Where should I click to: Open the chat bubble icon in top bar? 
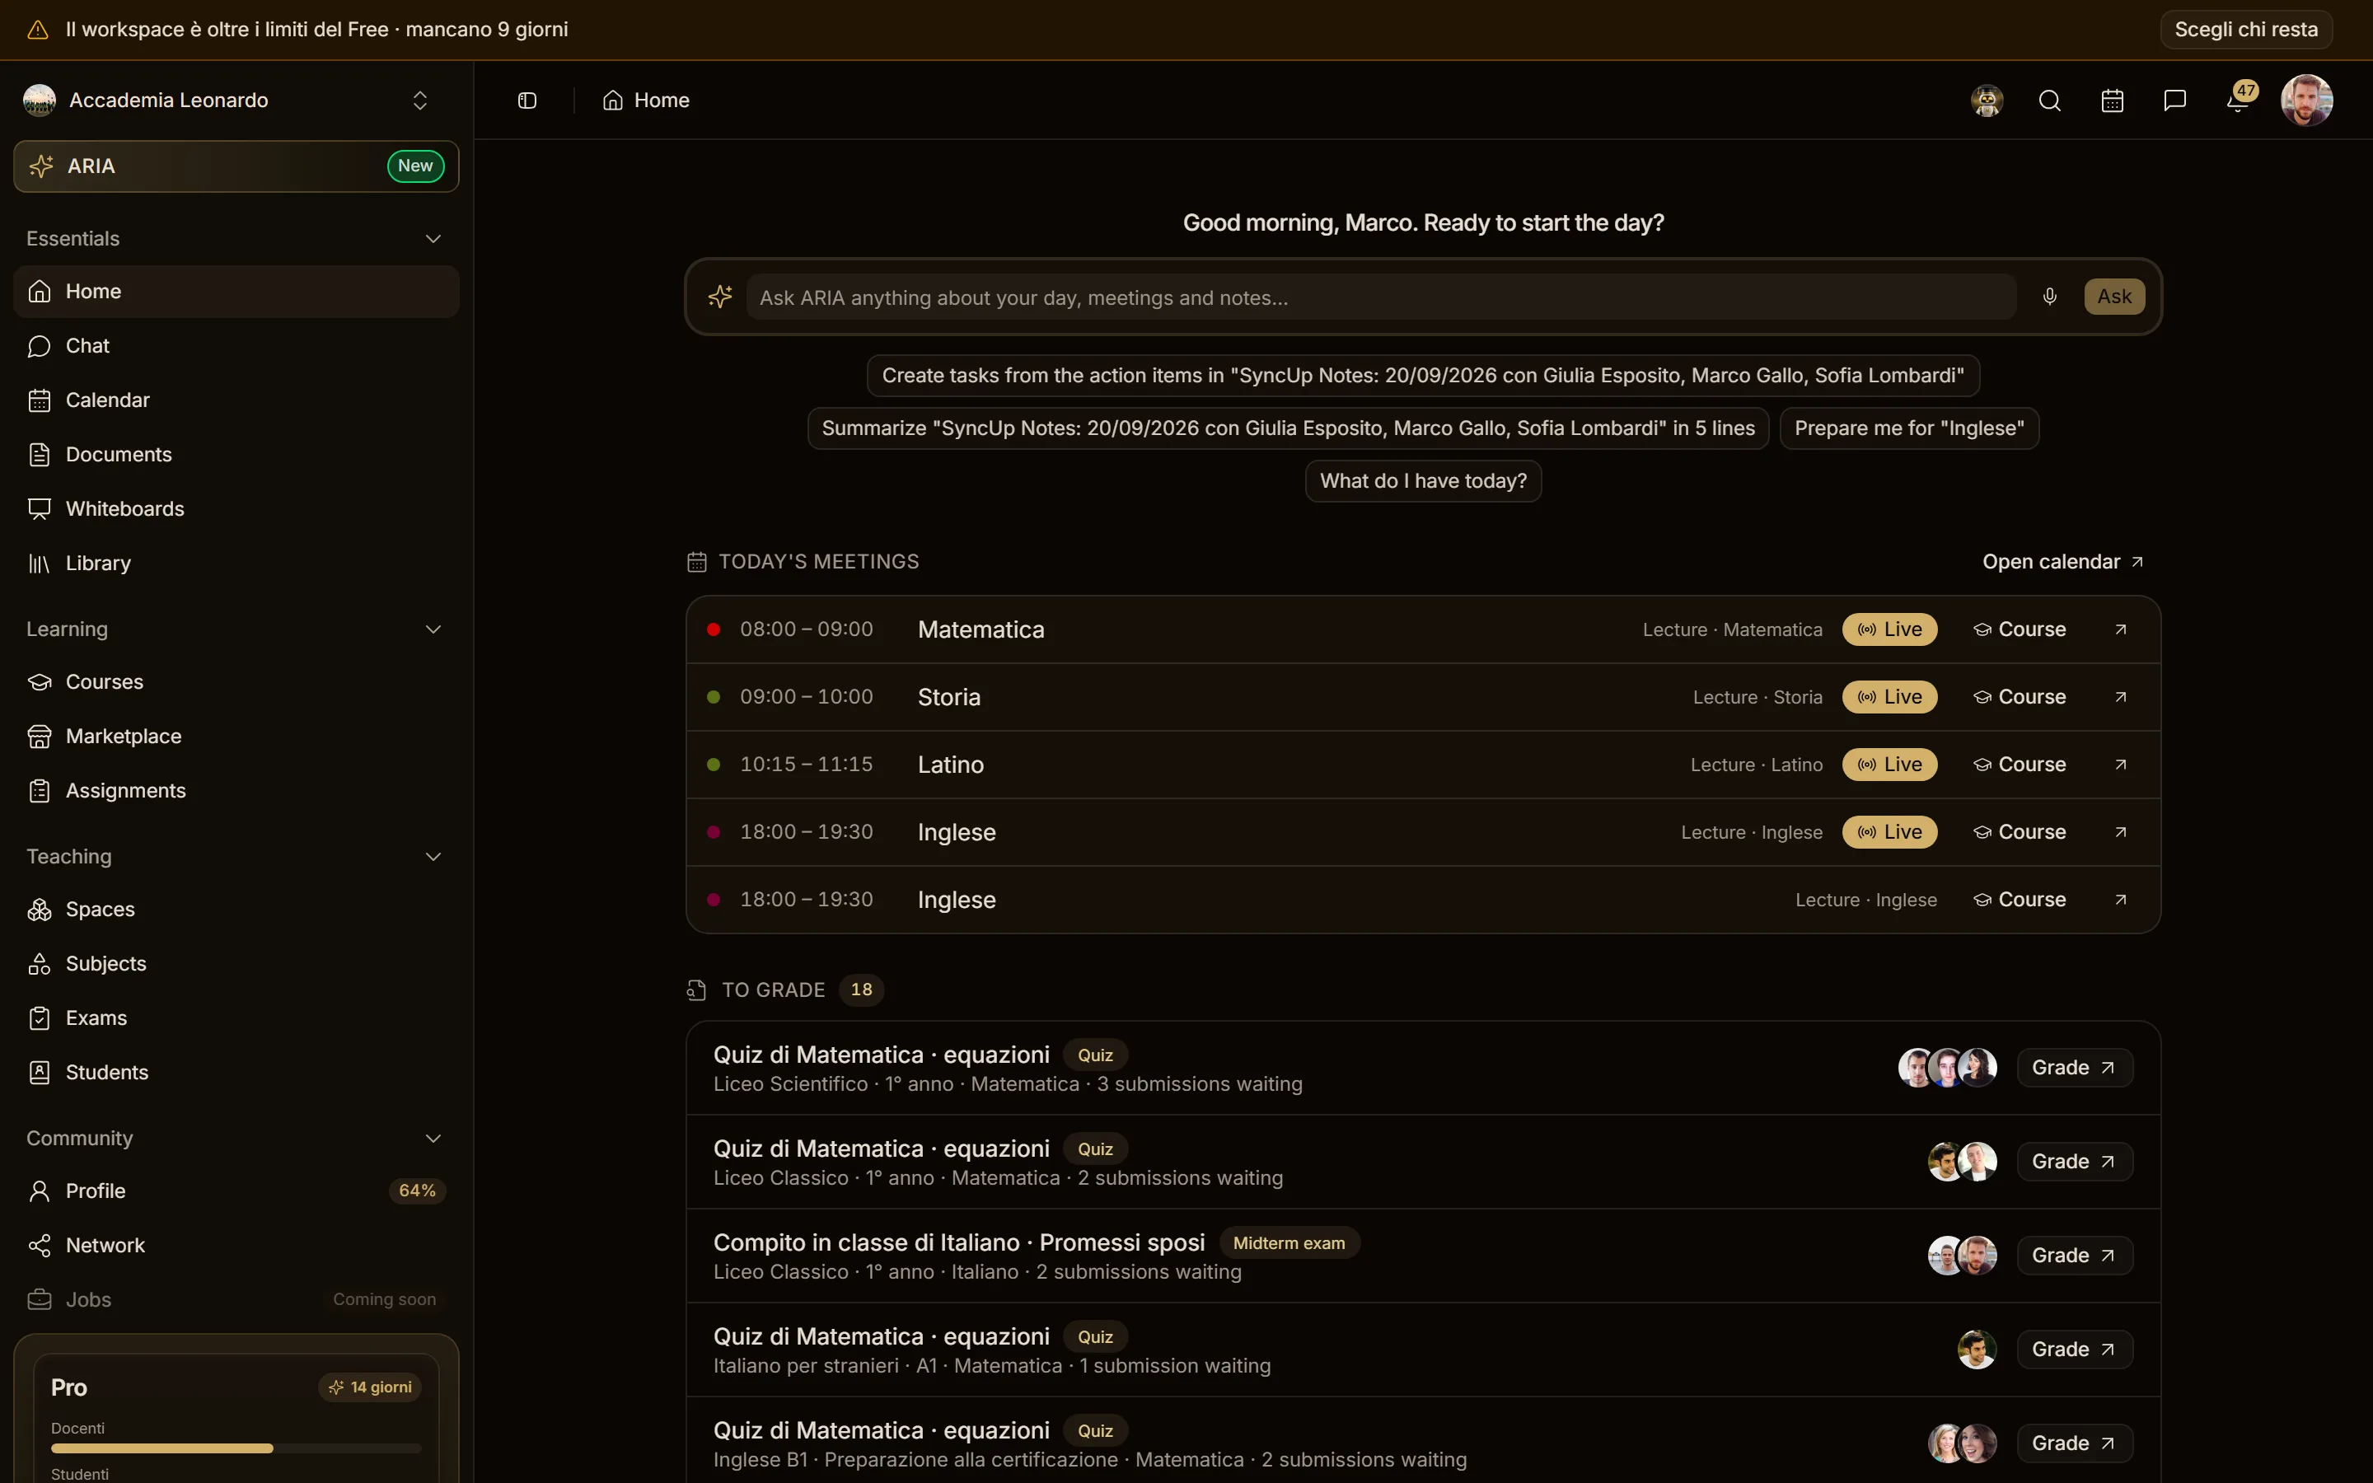click(x=2175, y=100)
